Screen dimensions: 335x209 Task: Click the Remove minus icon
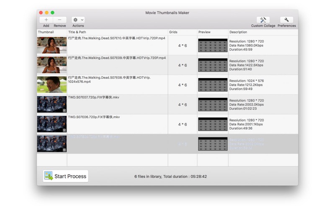click(59, 20)
